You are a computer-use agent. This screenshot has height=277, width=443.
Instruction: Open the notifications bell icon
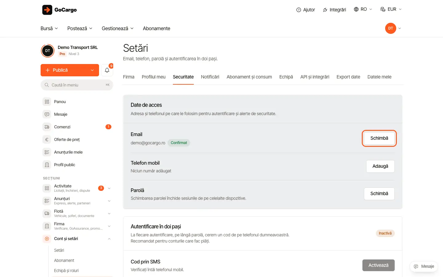(107, 70)
